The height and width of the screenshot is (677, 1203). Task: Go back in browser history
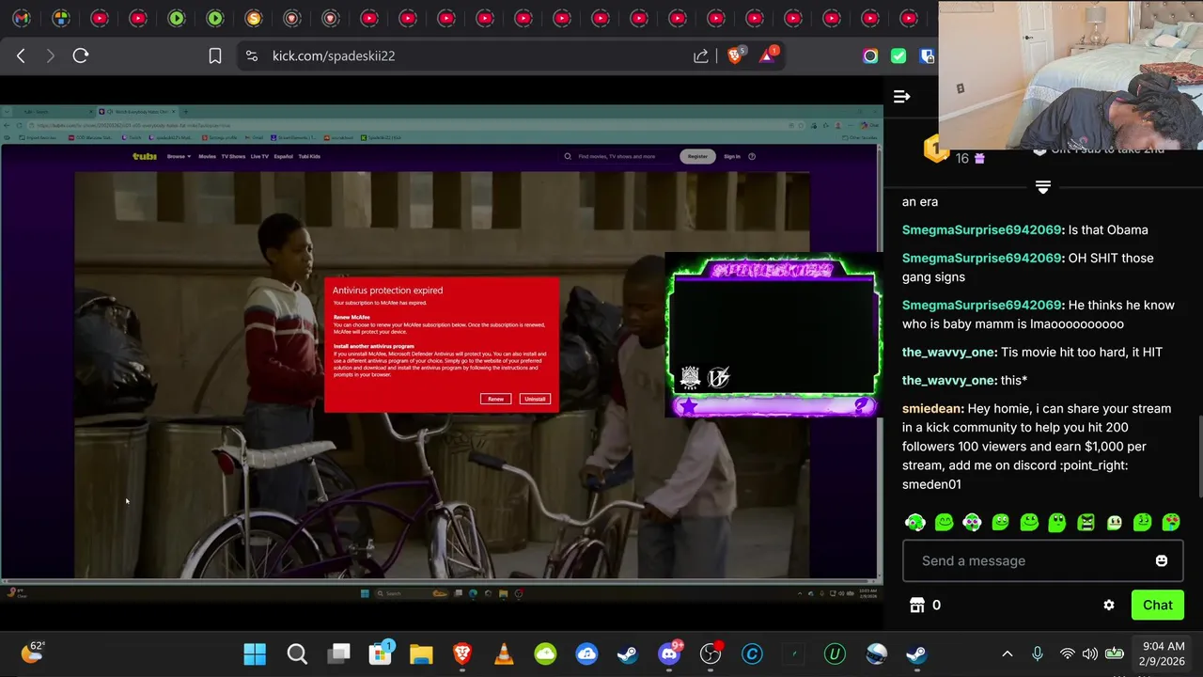(x=21, y=55)
